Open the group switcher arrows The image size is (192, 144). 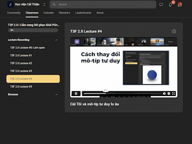(44, 4)
